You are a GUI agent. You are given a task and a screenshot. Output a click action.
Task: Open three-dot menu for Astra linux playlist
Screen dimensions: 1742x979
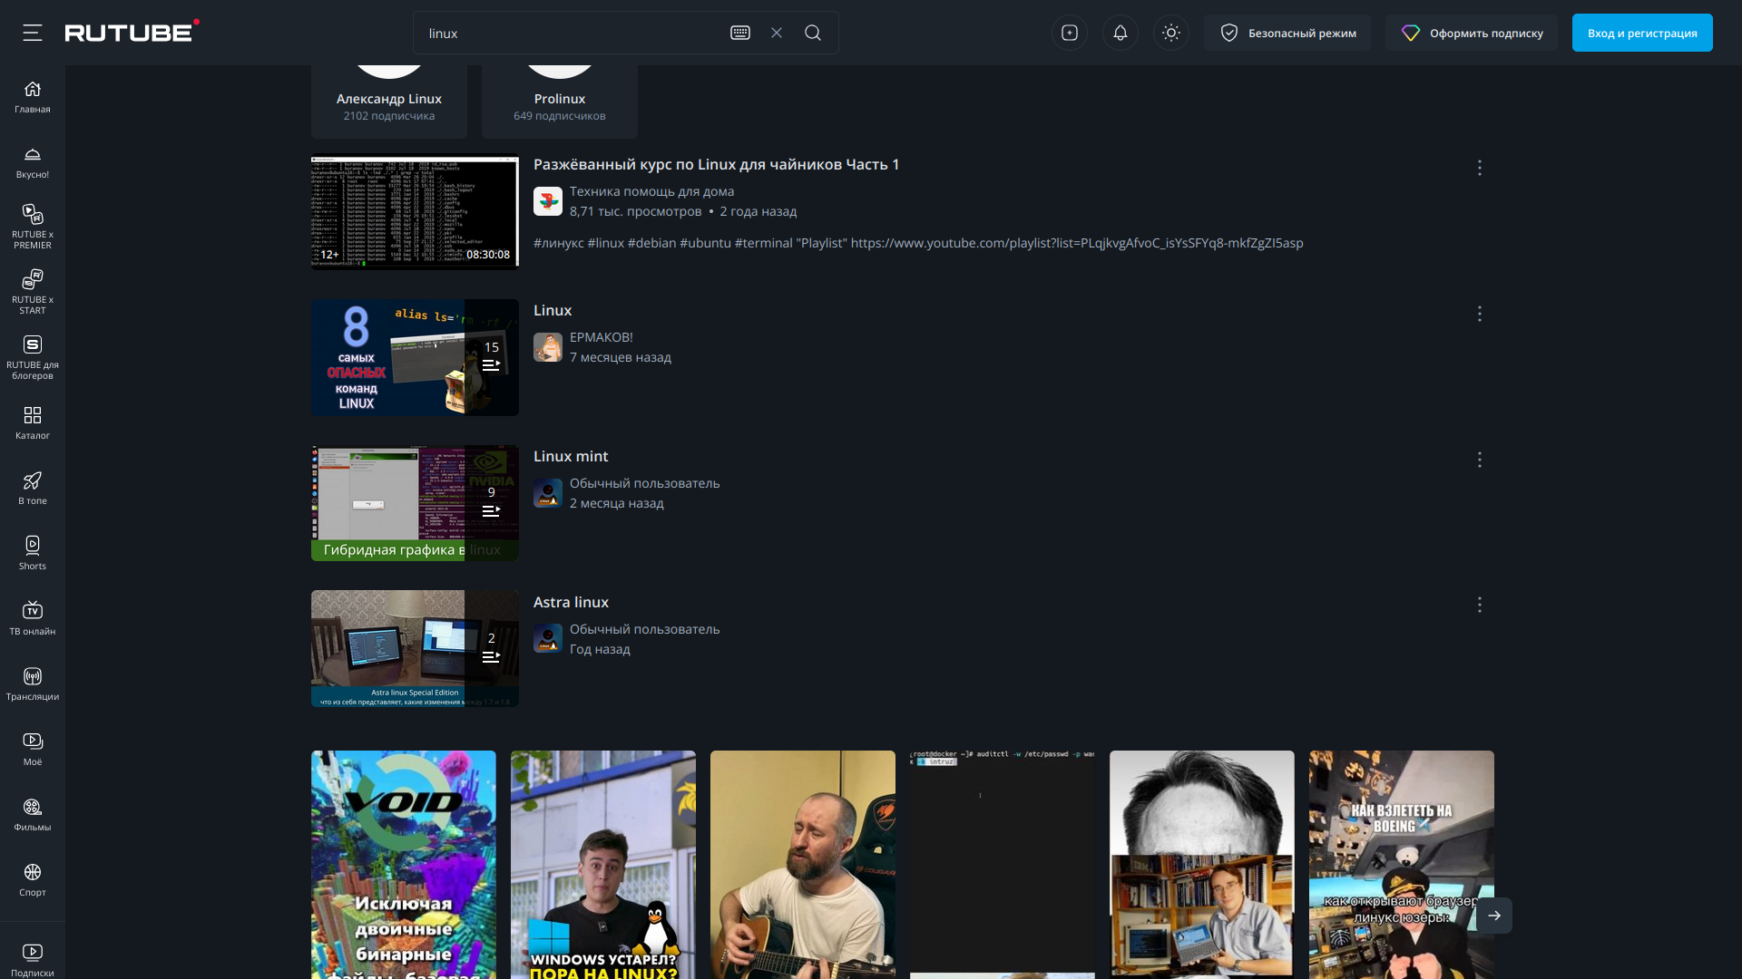click(1480, 605)
